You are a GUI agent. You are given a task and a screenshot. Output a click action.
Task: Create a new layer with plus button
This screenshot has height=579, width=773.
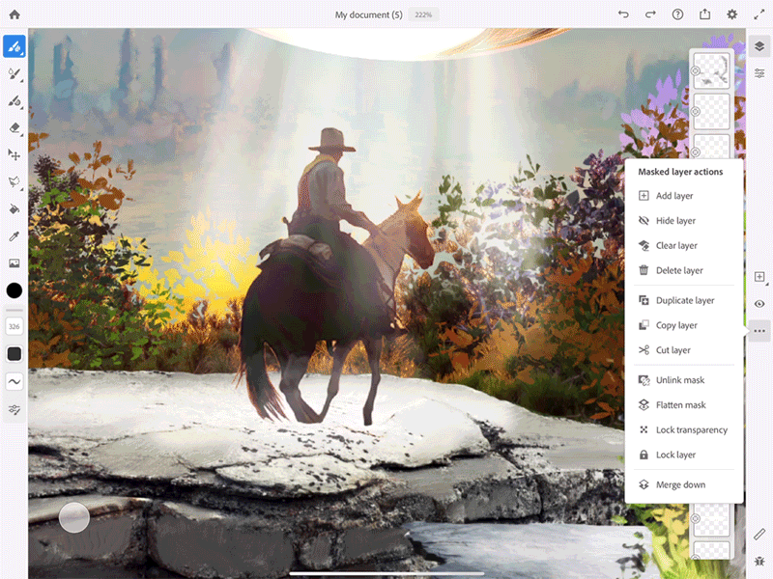pos(759,277)
